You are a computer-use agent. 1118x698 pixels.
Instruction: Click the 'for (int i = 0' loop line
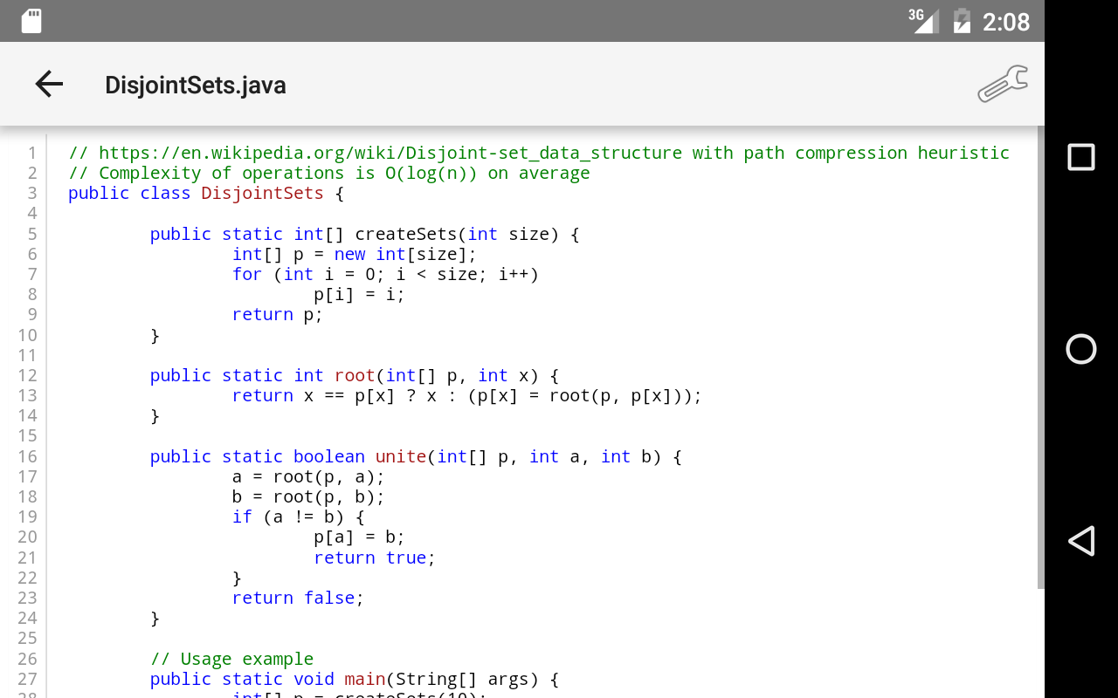click(385, 274)
